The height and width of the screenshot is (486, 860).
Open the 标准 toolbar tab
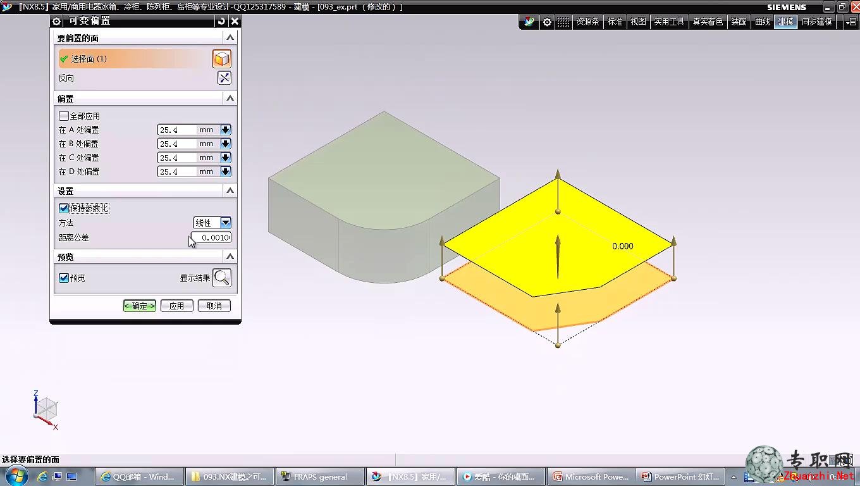[x=615, y=22]
